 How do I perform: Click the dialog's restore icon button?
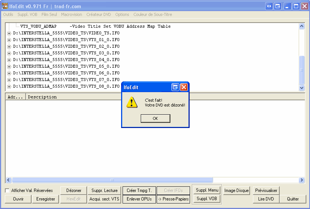click(x=176, y=87)
